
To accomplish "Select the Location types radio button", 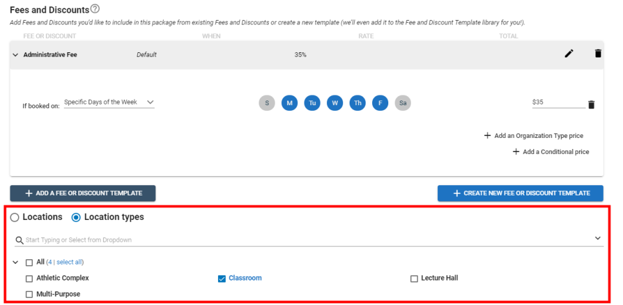I will (76, 217).
